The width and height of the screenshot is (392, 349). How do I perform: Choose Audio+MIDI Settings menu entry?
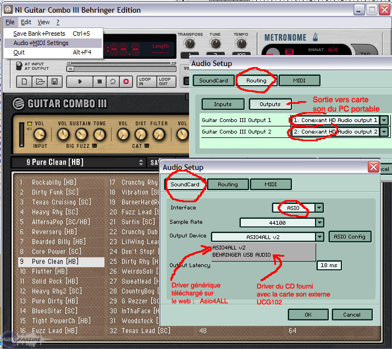[x=53, y=43]
